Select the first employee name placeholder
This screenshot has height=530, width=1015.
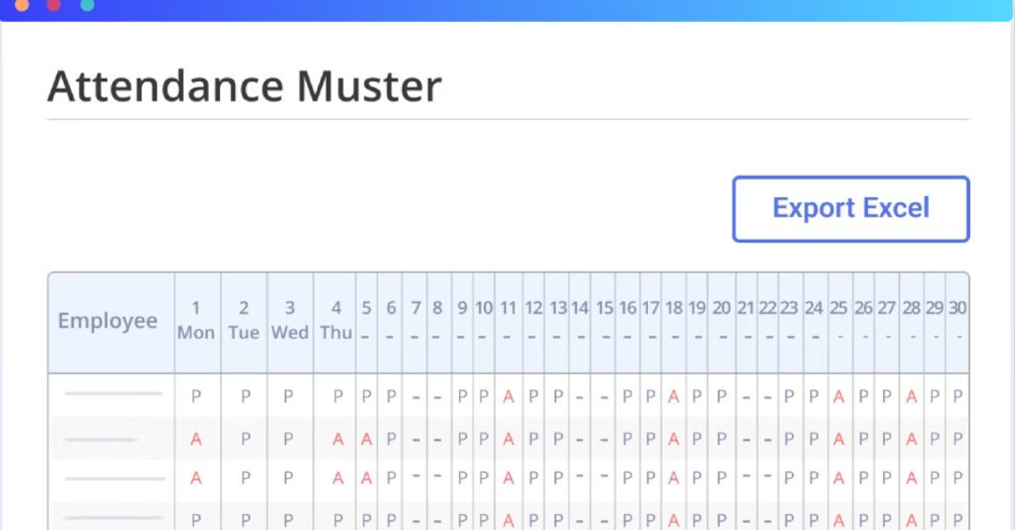point(109,394)
